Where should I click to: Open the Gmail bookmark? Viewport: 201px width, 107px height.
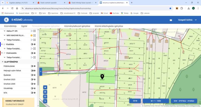click(x=104, y=13)
